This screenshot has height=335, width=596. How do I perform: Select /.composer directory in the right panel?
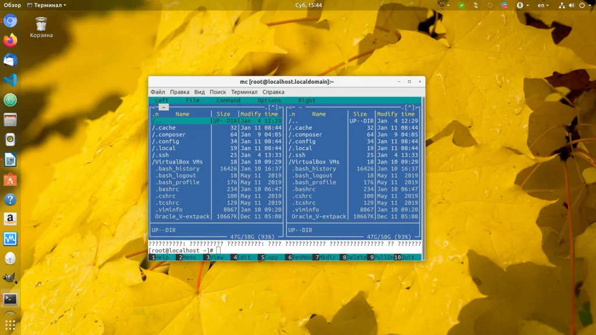(x=305, y=135)
